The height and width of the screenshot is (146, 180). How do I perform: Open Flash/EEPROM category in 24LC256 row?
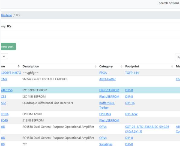pyautogui.click(x=109, y=90)
